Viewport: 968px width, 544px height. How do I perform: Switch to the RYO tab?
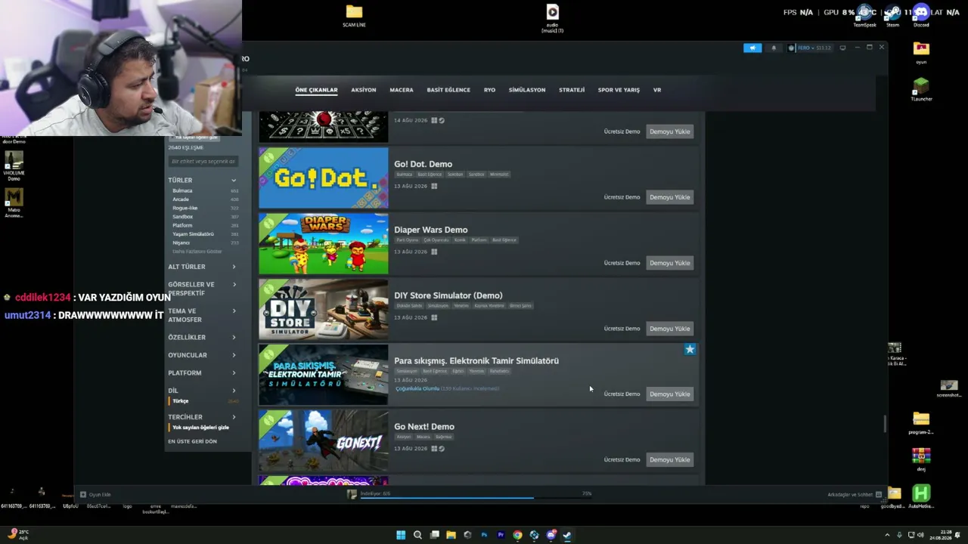coord(489,90)
